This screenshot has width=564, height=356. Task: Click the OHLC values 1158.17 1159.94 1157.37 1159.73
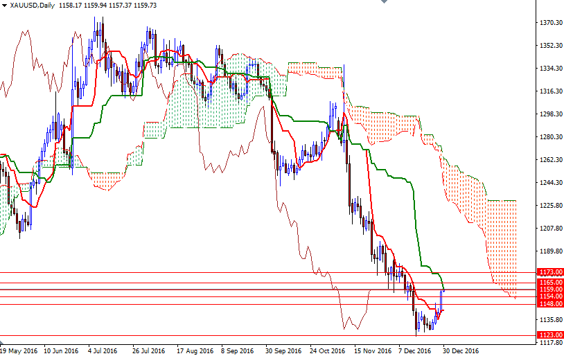pos(107,6)
